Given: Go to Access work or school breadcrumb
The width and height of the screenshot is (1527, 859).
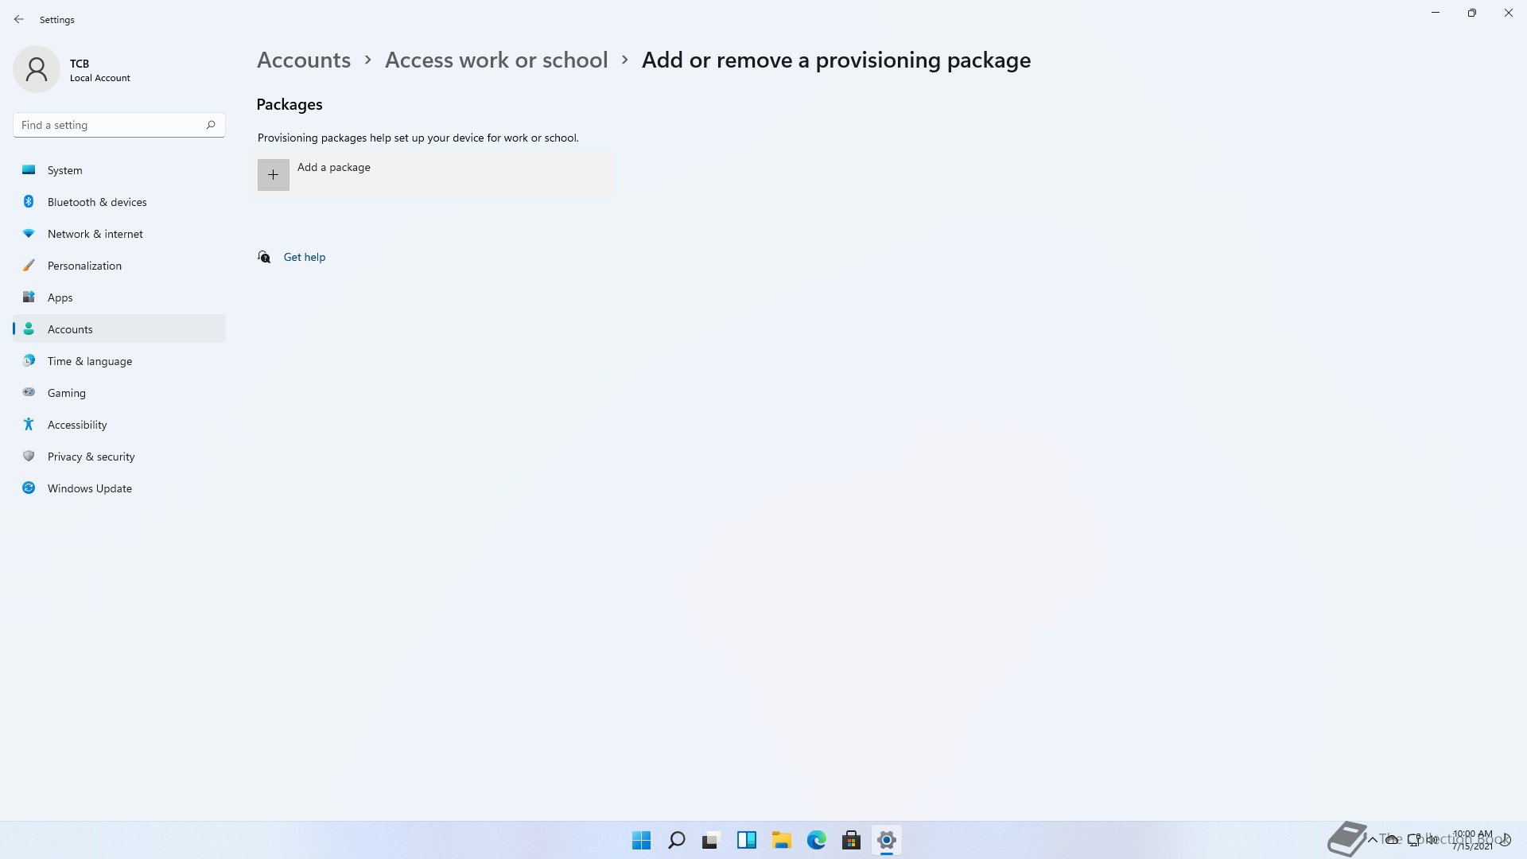Looking at the screenshot, I should click(x=496, y=60).
